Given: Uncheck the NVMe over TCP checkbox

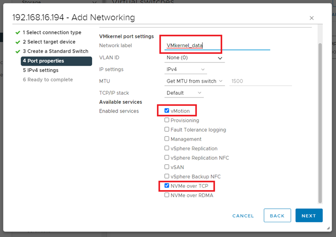Looking at the screenshot, I should pyautogui.click(x=167, y=186).
